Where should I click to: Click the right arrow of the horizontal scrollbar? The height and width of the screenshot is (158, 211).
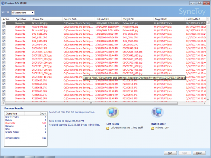pyautogui.click(x=204, y=103)
